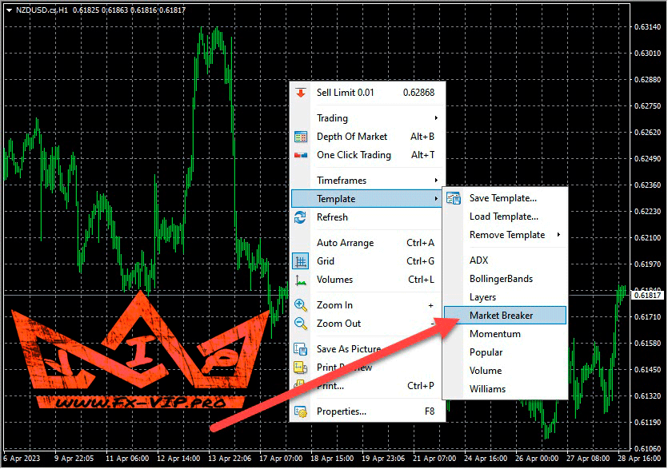Click the Sell Limit red arrow icon
The image size is (668, 469).
coord(301,93)
